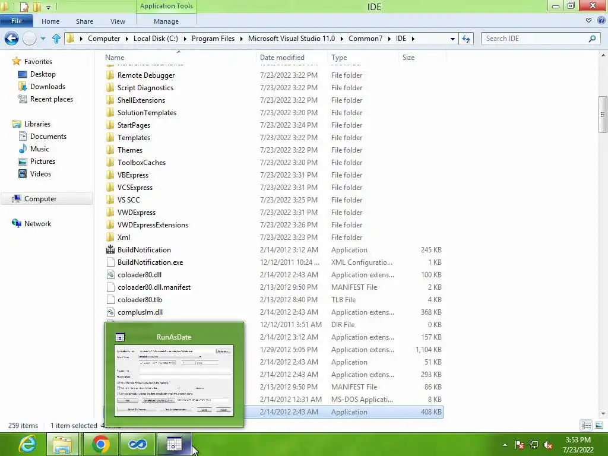Viewport: 608px width, 456px height.
Task: Select the StartPages folder
Action: (x=134, y=125)
